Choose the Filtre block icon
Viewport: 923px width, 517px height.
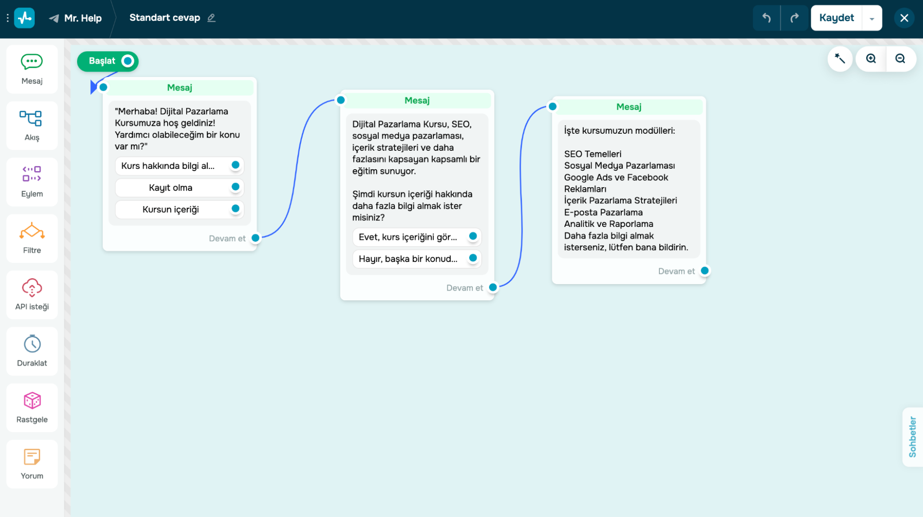(x=32, y=238)
